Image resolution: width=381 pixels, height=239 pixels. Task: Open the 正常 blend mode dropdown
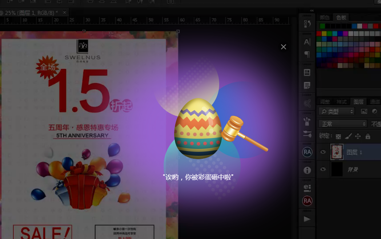pyautogui.click(x=343, y=124)
